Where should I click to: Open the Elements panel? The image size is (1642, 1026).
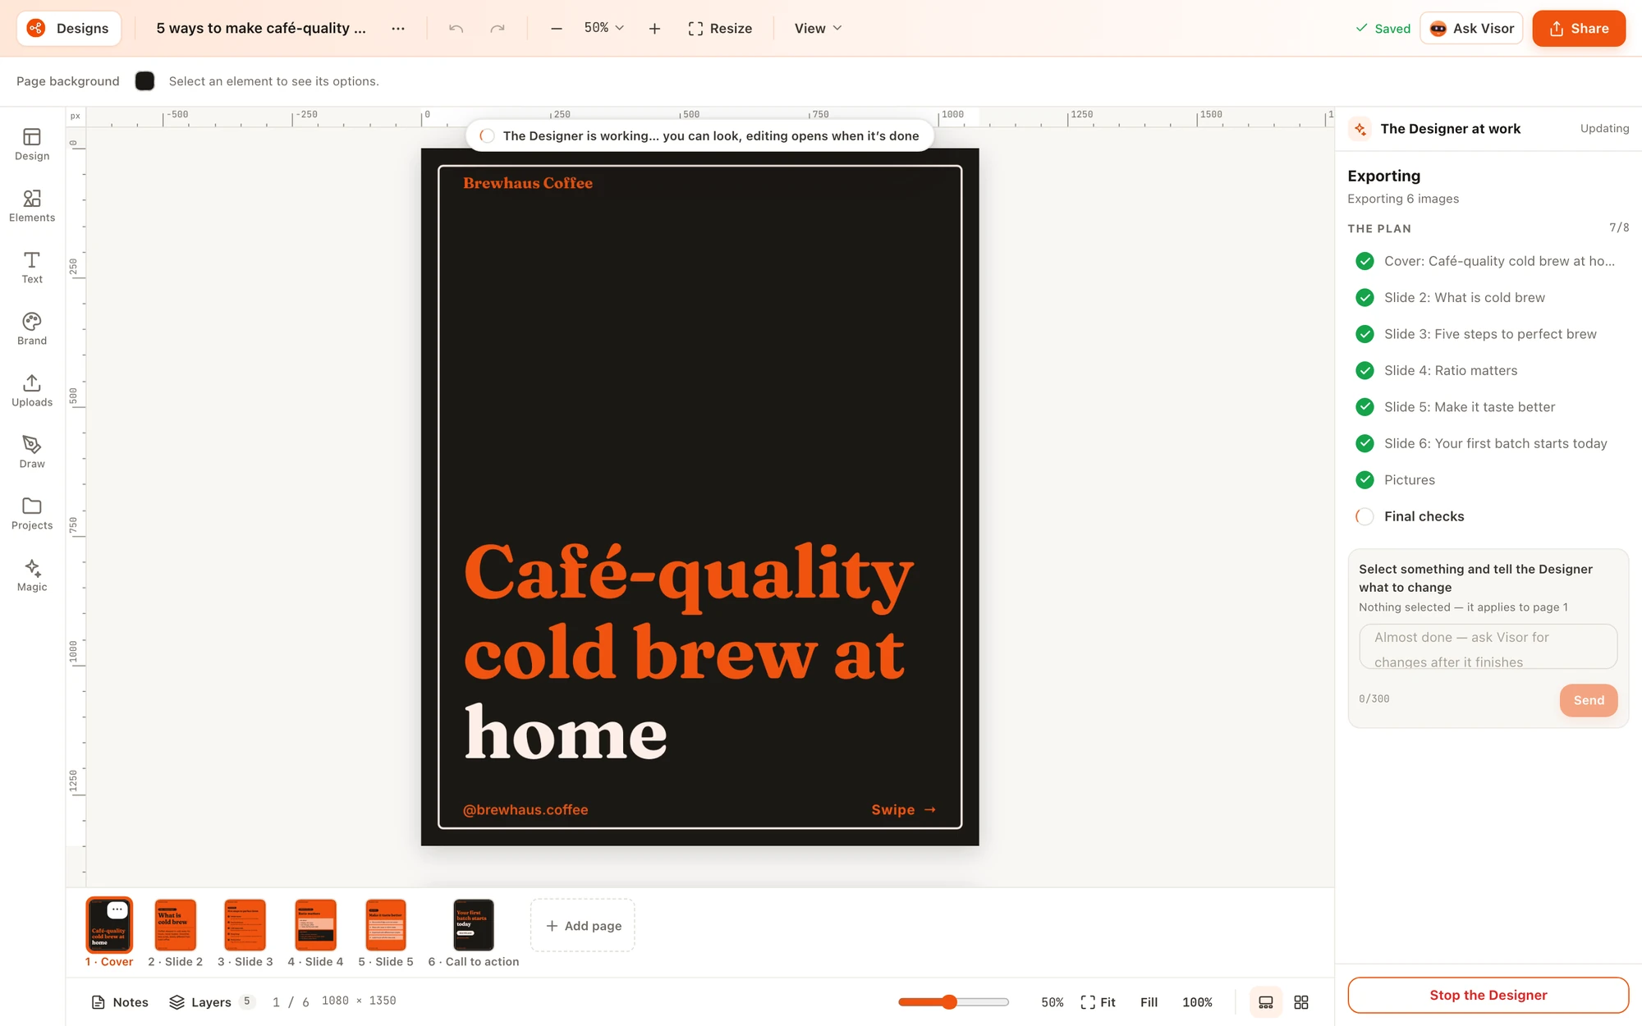pyautogui.click(x=32, y=206)
